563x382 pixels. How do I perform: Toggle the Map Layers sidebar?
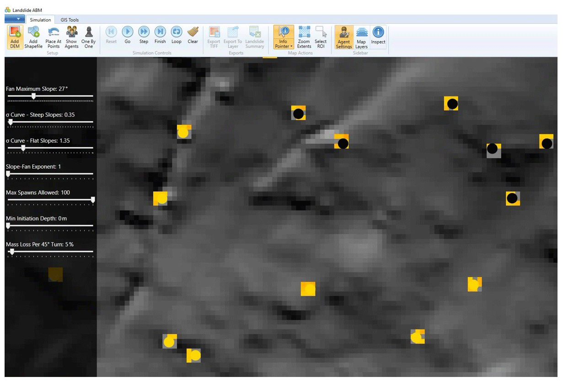pyautogui.click(x=361, y=37)
